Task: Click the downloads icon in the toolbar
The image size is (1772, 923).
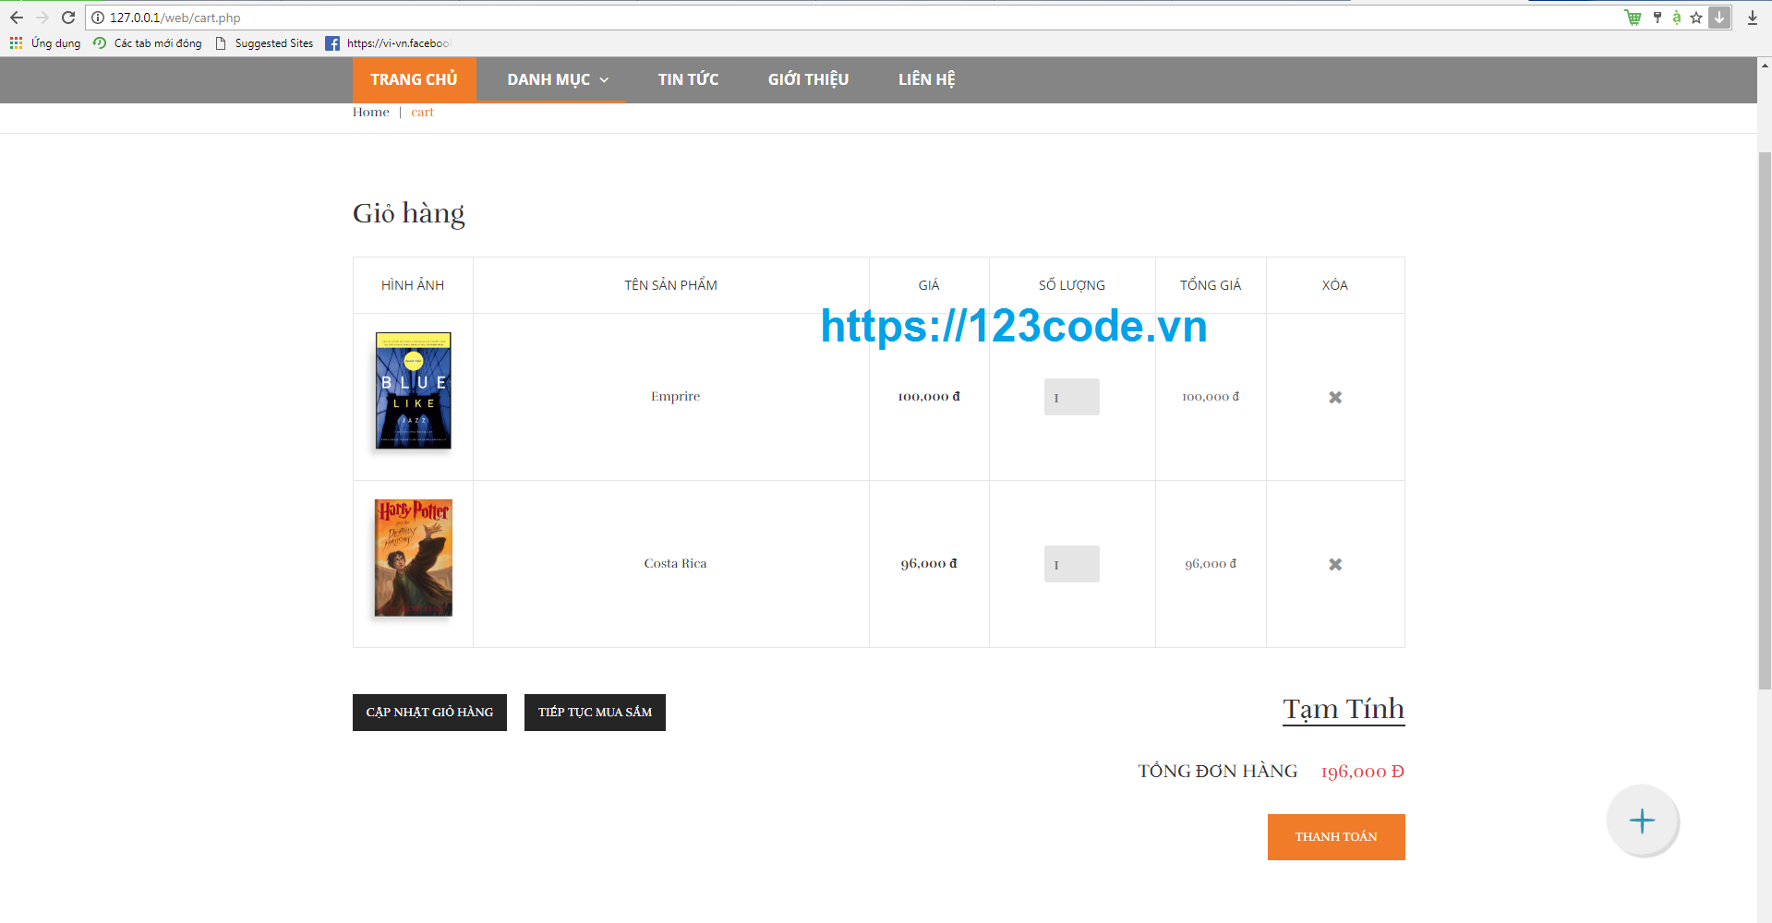Action: [1753, 17]
